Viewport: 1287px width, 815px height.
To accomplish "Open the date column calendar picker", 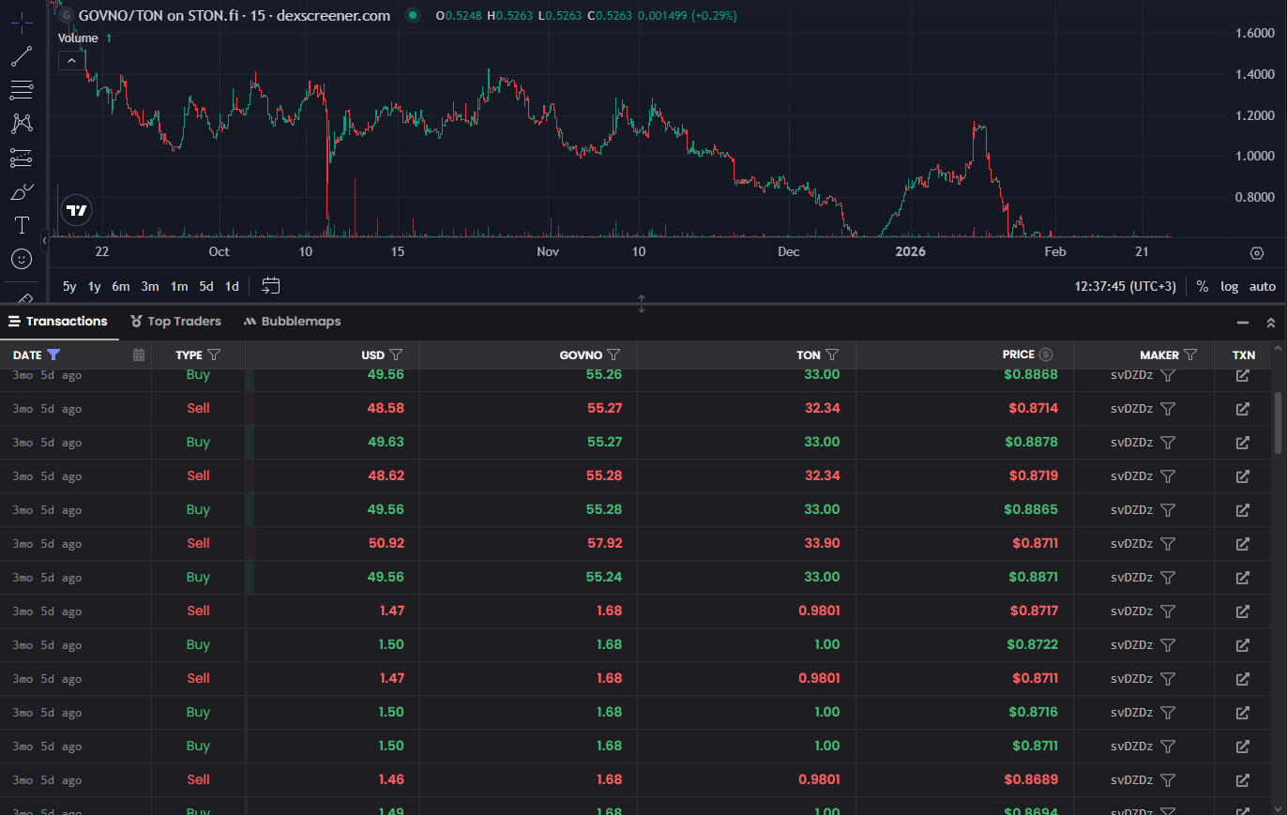I will tap(139, 355).
